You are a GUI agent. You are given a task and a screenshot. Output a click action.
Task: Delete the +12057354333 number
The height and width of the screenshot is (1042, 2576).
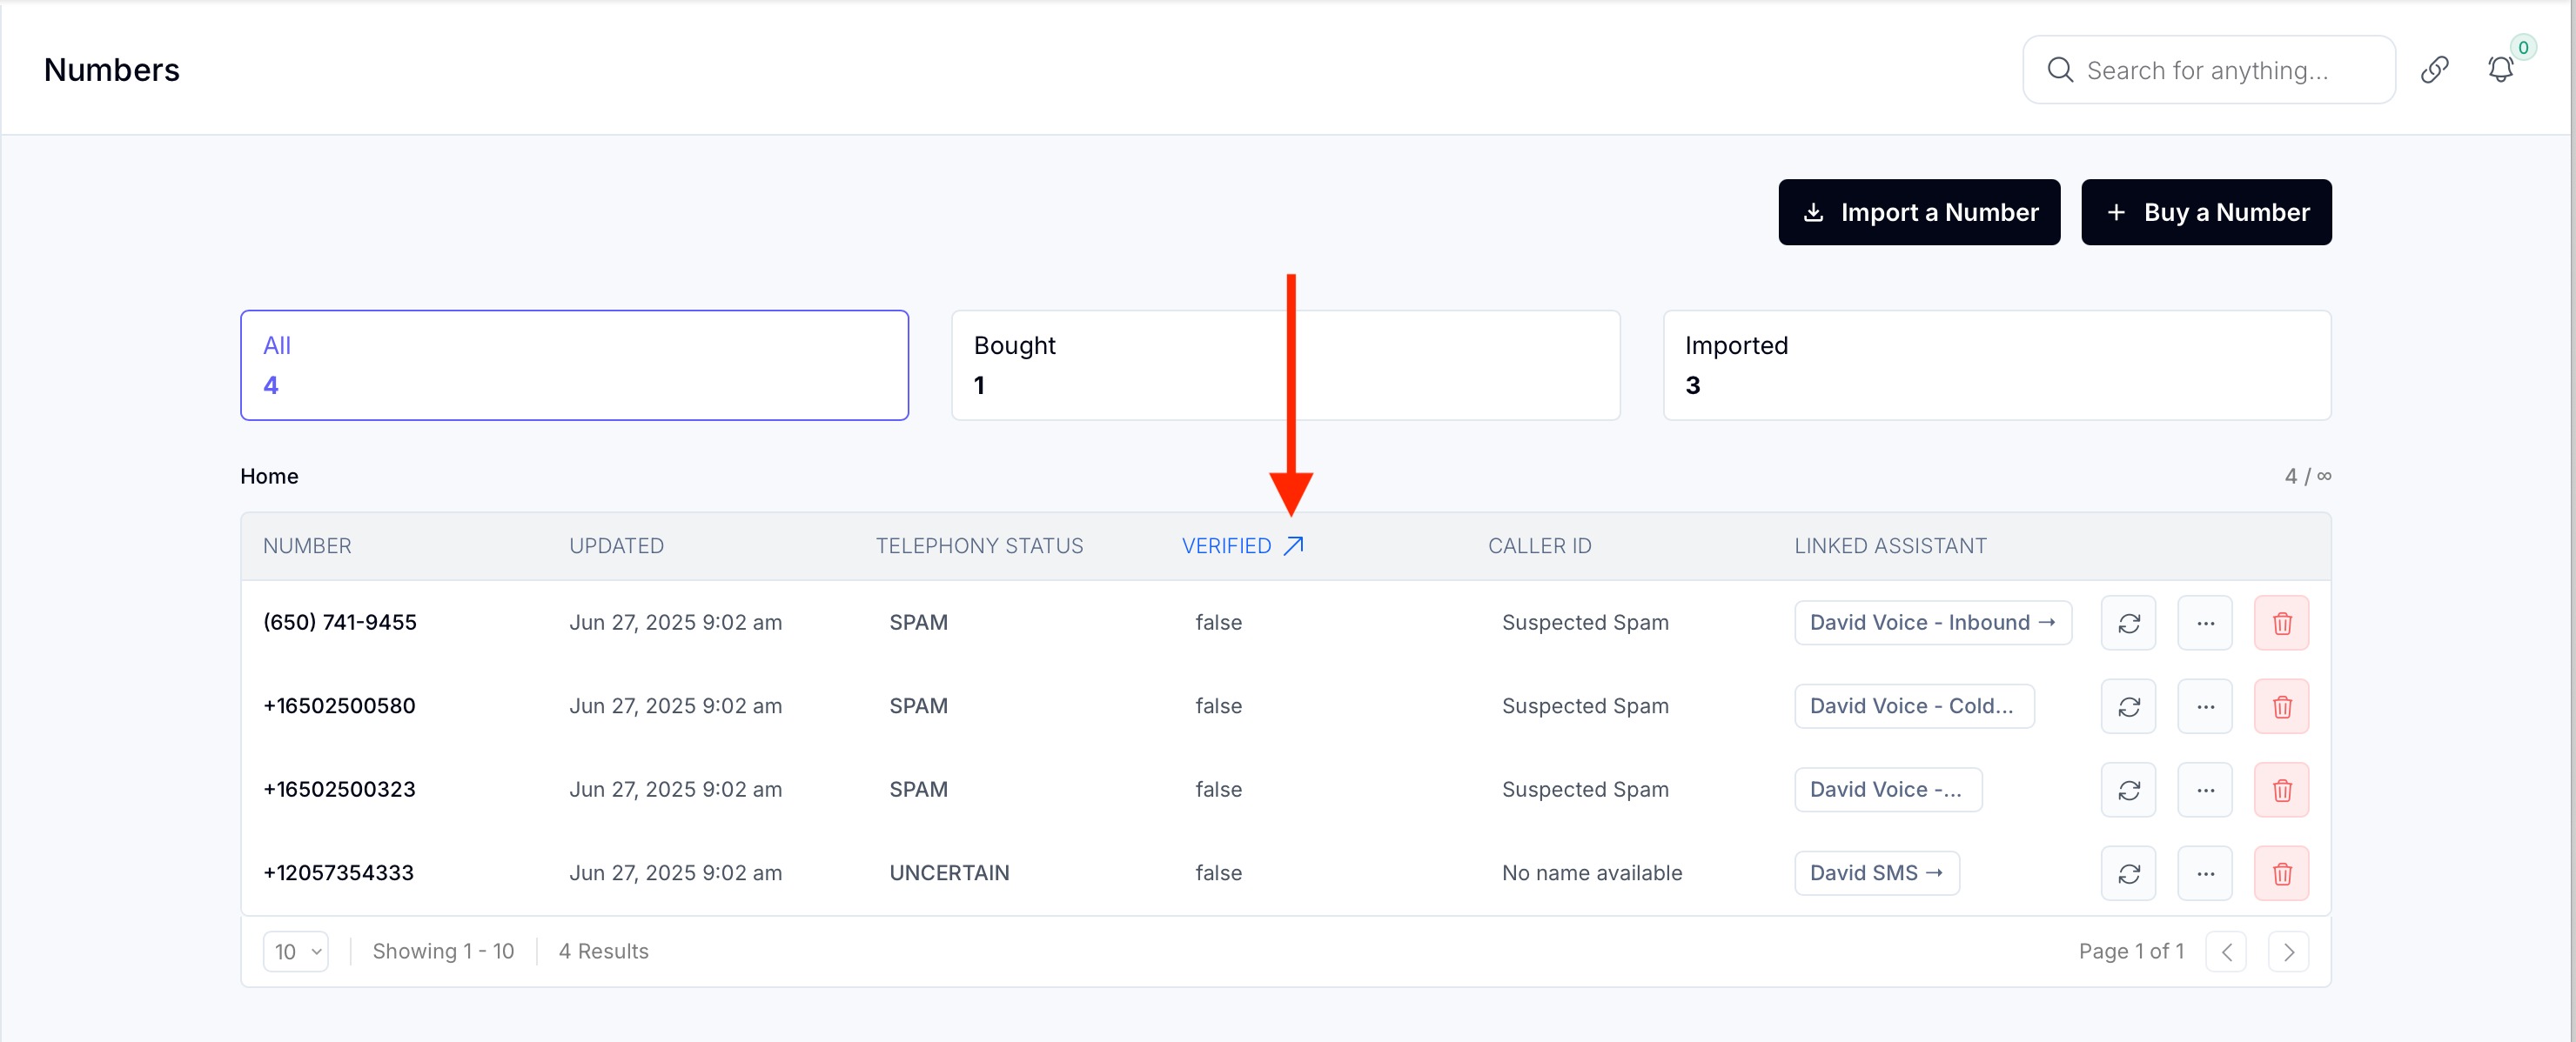2281,874
